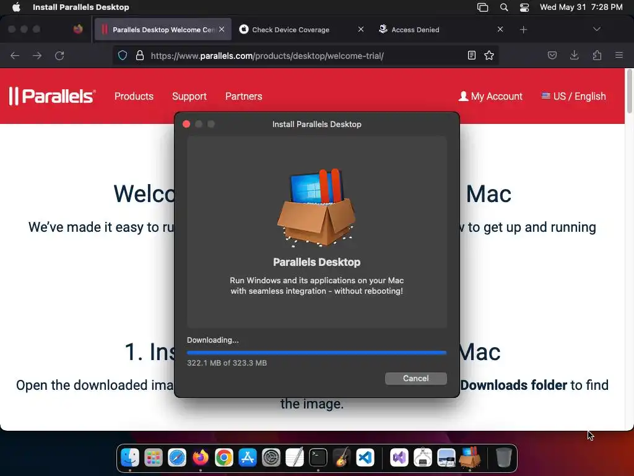
Task: Toggle reader view icon in address bar
Action: (471, 55)
